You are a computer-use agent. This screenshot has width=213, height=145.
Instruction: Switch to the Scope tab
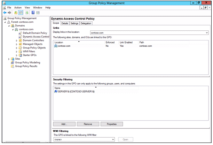coord(56,23)
